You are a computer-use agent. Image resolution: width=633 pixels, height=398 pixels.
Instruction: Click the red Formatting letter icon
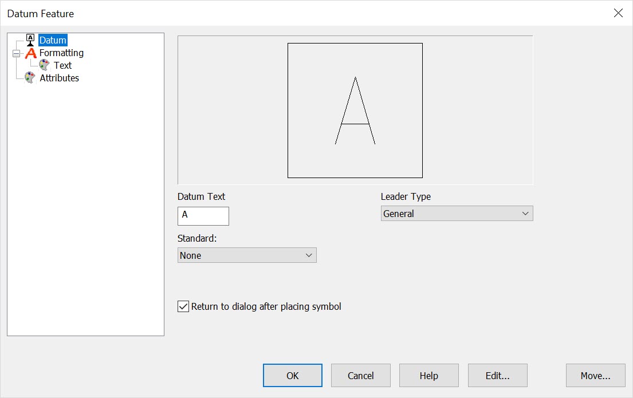coord(30,53)
